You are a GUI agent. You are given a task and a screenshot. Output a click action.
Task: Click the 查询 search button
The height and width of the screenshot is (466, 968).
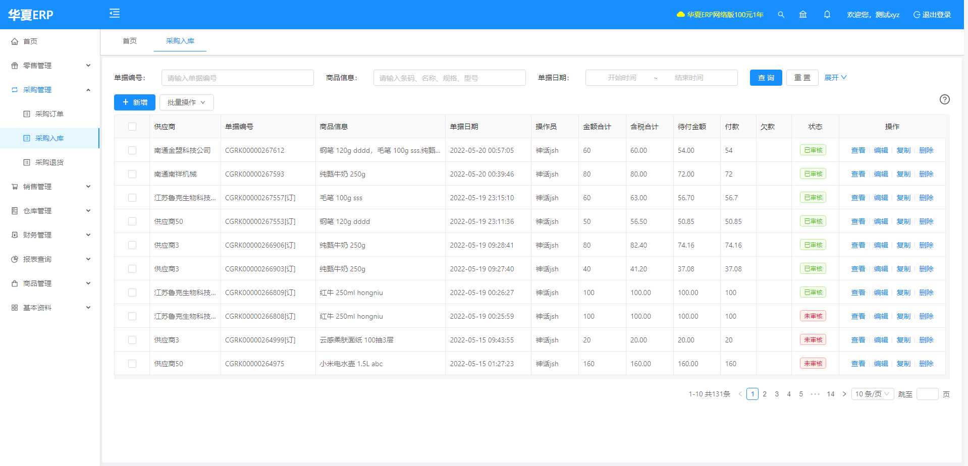pos(766,78)
